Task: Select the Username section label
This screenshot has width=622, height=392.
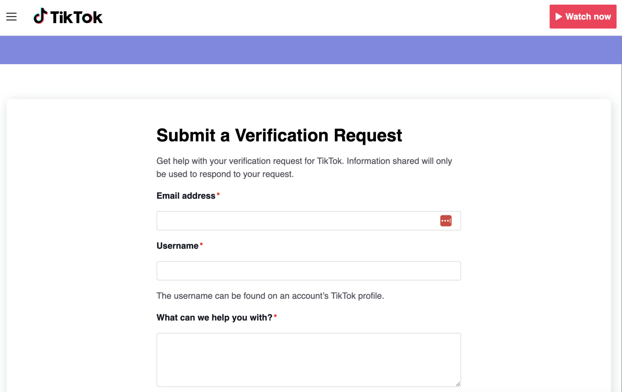Action: pos(177,246)
